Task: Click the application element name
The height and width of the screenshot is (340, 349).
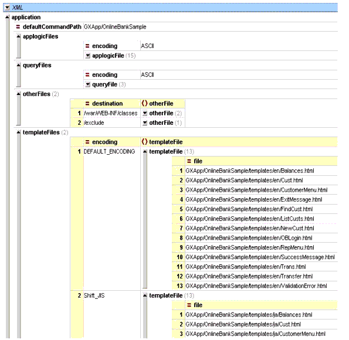Action: pyautogui.click(x=26, y=18)
